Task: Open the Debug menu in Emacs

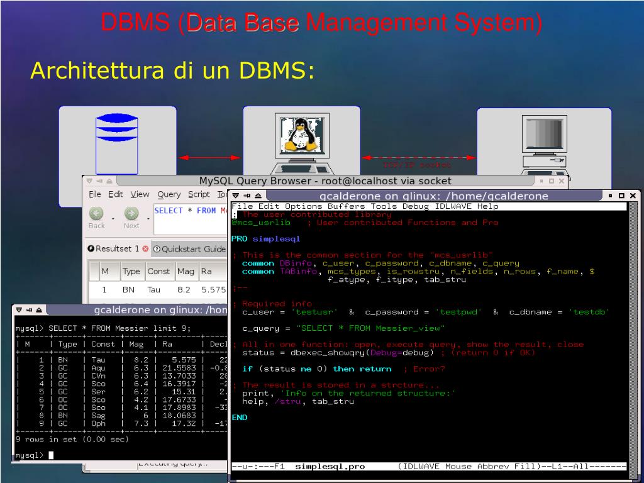Action: click(x=416, y=206)
